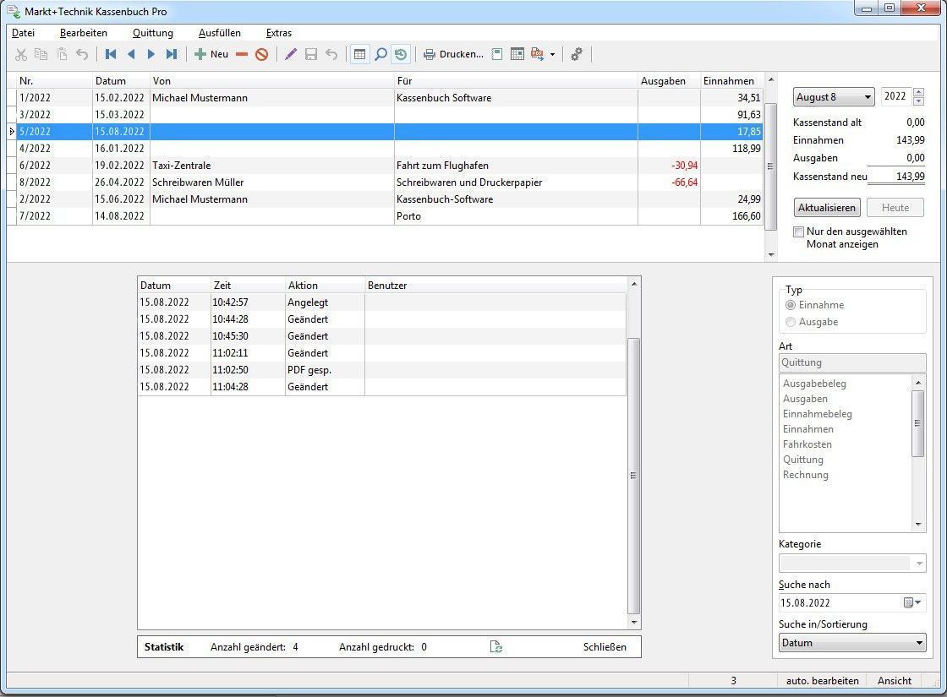Click the cancel (storno) circle icon

point(262,54)
